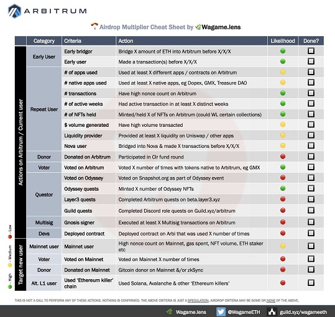
Task: Click 'Participated in Clr fund round' text
Action: coord(151,157)
